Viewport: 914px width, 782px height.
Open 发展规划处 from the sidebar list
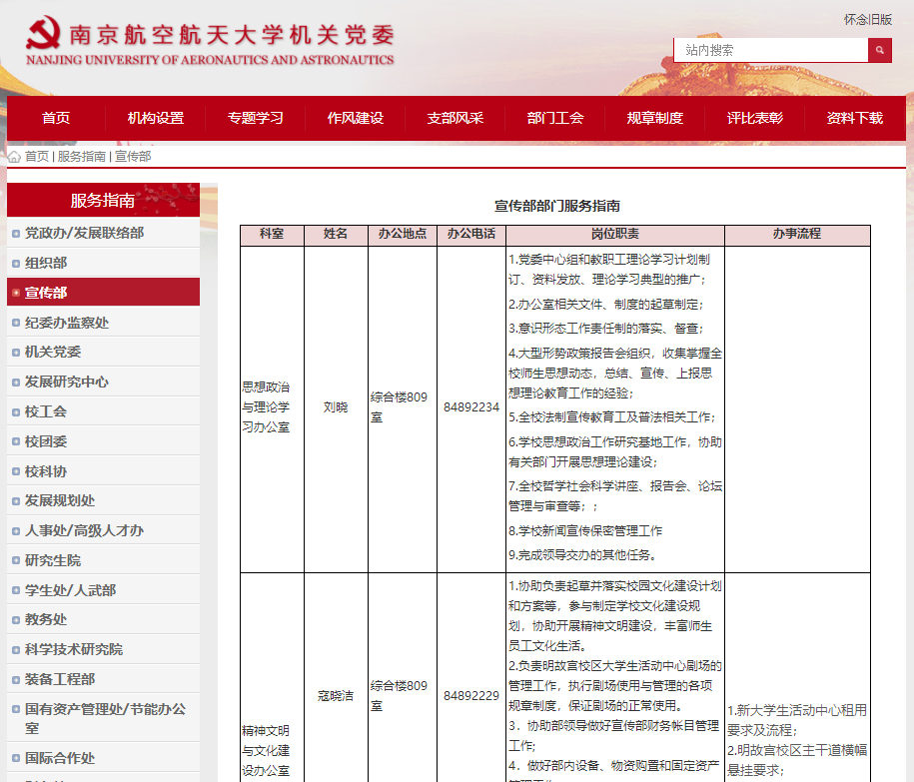tap(60, 500)
